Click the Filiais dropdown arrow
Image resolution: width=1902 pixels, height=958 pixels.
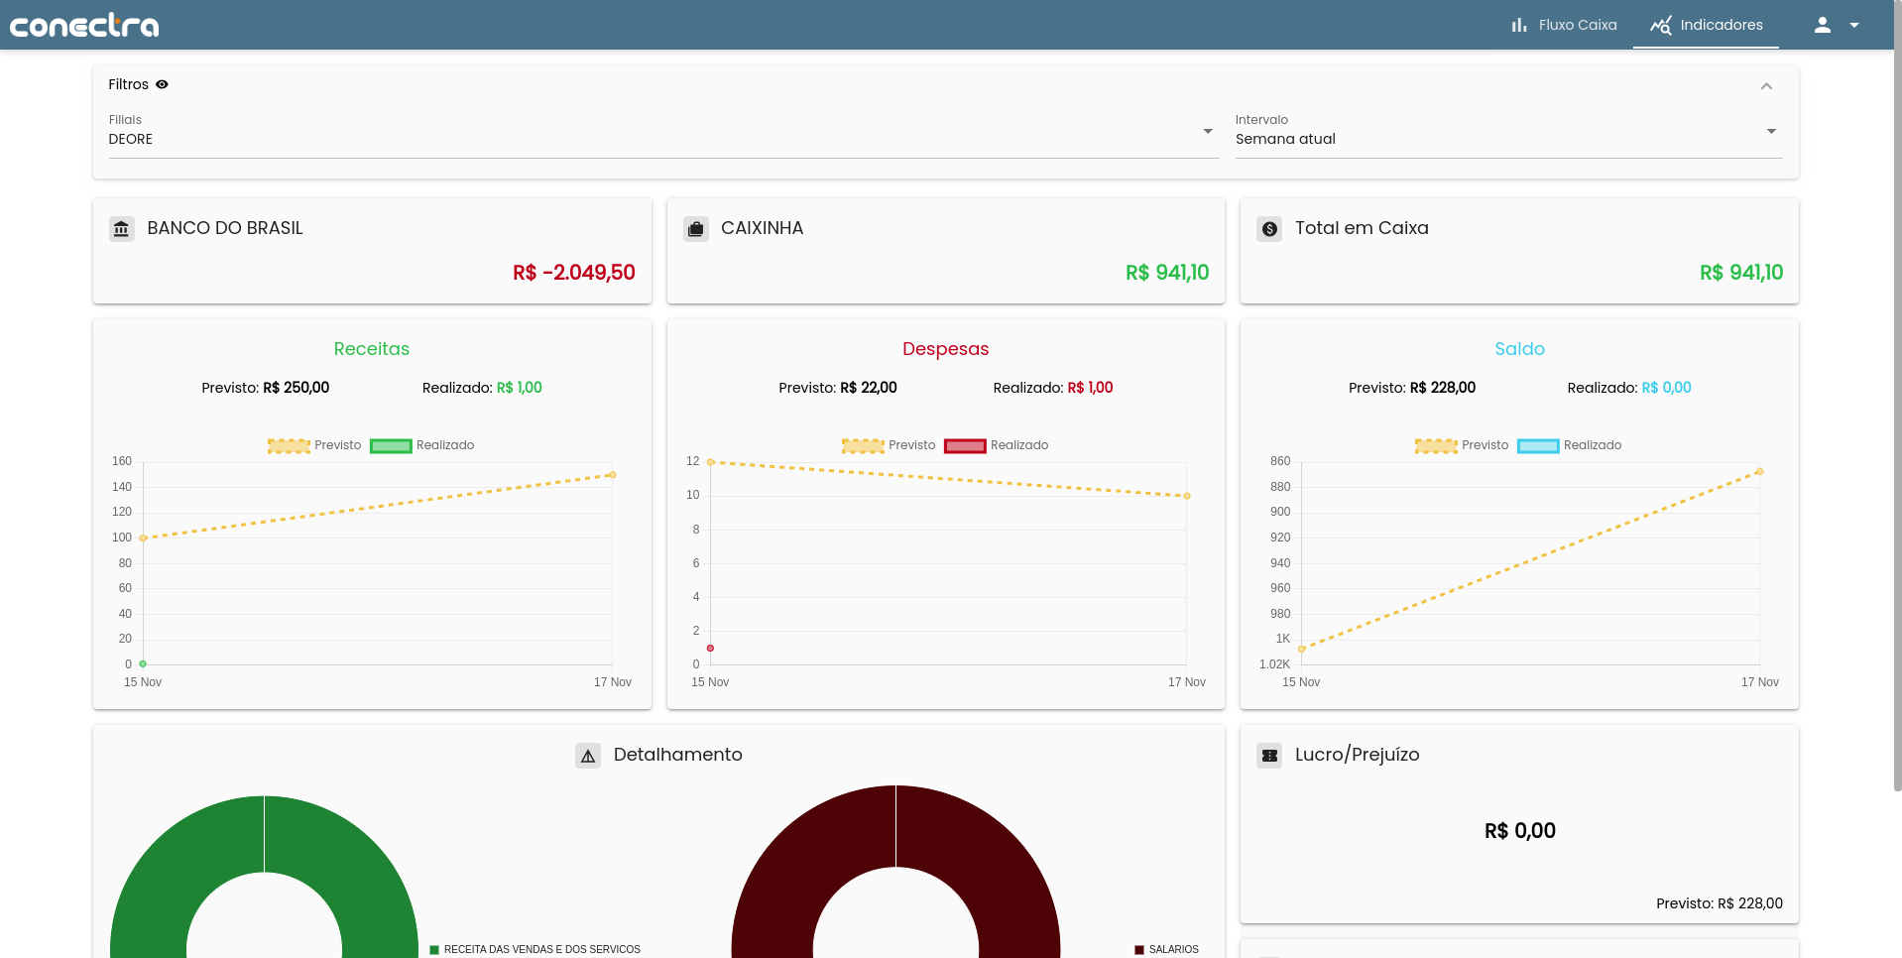click(1208, 131)
